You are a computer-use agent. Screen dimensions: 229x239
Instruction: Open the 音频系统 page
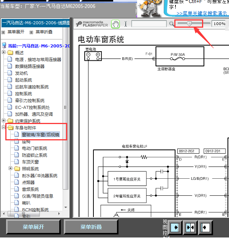pos(30,189)
